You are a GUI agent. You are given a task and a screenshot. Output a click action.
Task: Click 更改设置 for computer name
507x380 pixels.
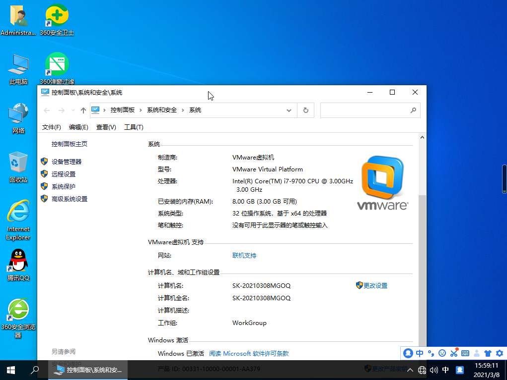(x=375, y=285)
